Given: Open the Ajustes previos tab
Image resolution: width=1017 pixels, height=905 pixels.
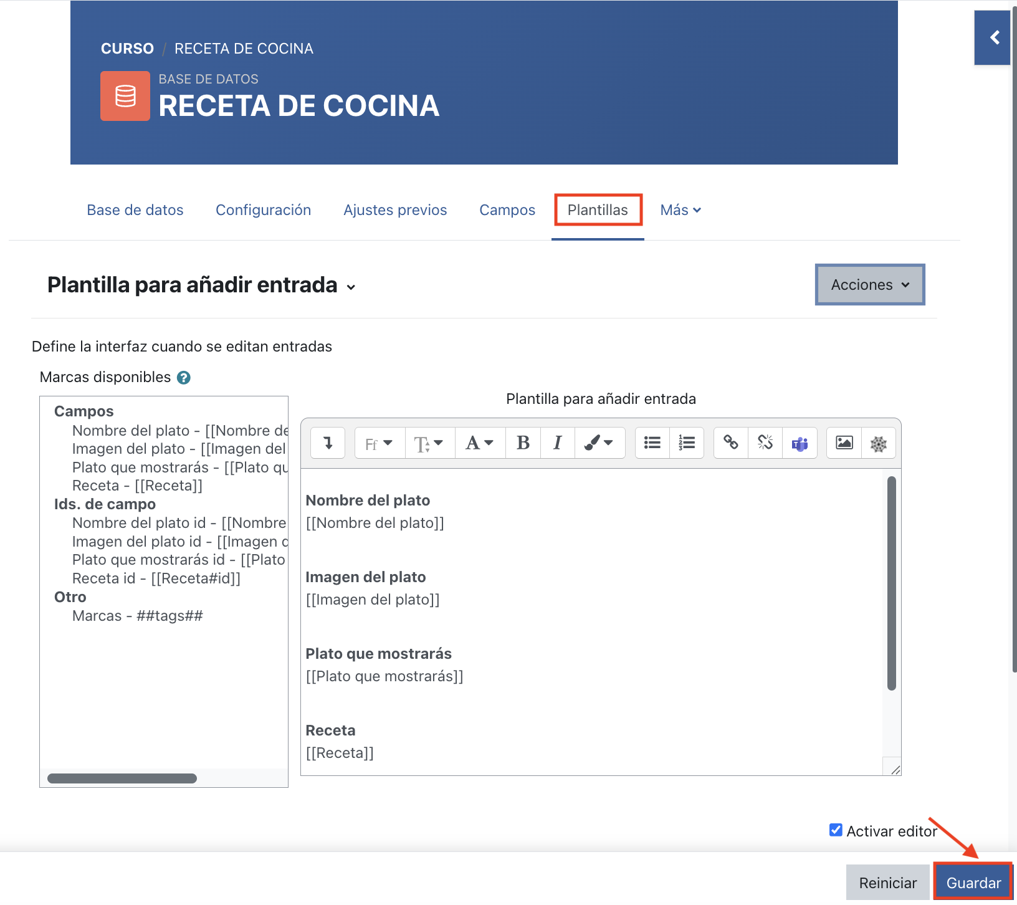Looking at the screenshot, I should coord(395,210).
